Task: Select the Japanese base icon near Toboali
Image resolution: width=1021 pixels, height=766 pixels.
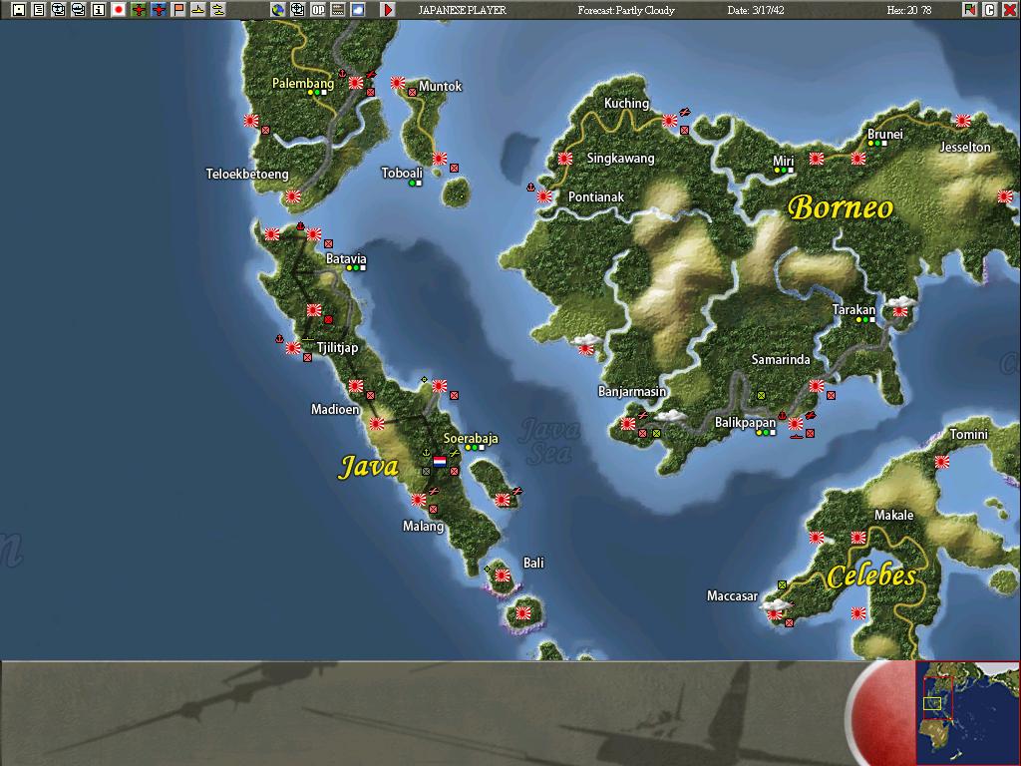Action: coord(440,159)
